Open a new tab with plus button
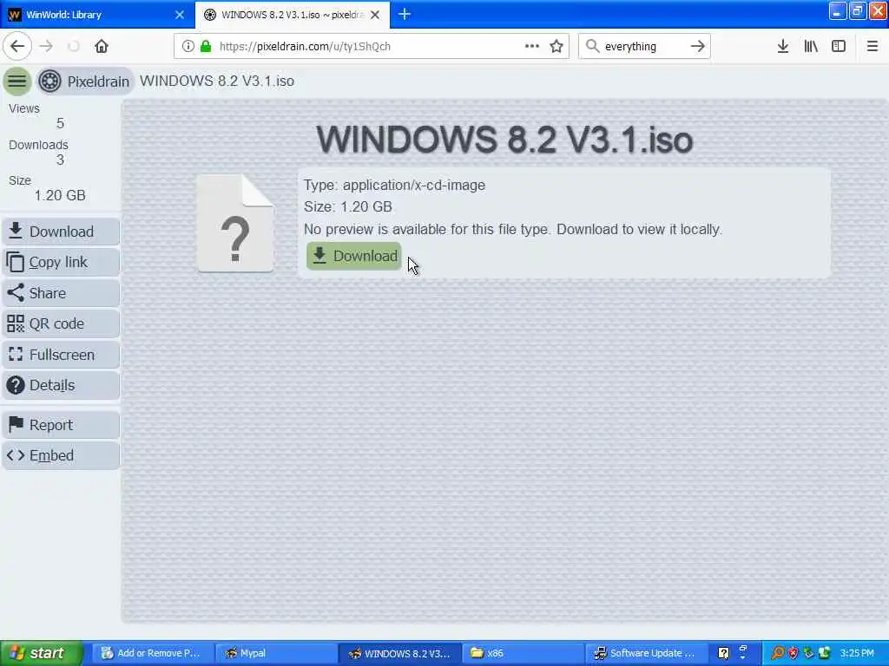The image size is (889, 666). (x=405, y=14)
